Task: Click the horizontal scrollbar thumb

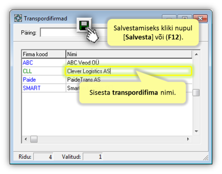Action: pos(34,139)
